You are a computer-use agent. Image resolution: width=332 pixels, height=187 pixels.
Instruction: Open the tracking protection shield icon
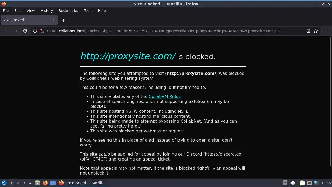[x=35, y=31]
